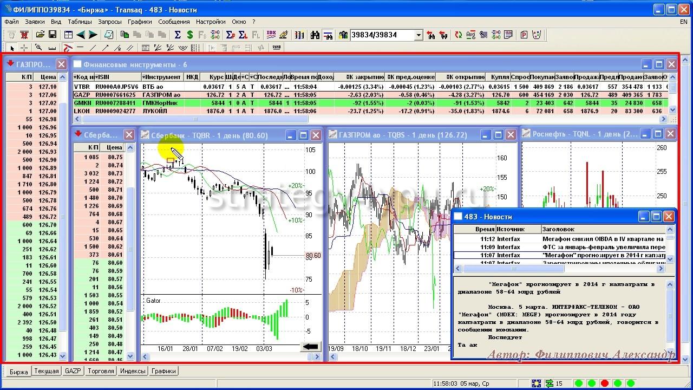Toggle the arrow pointer selection mode
The height and width of the screenshot is (390, 693).
coord(12,48)
